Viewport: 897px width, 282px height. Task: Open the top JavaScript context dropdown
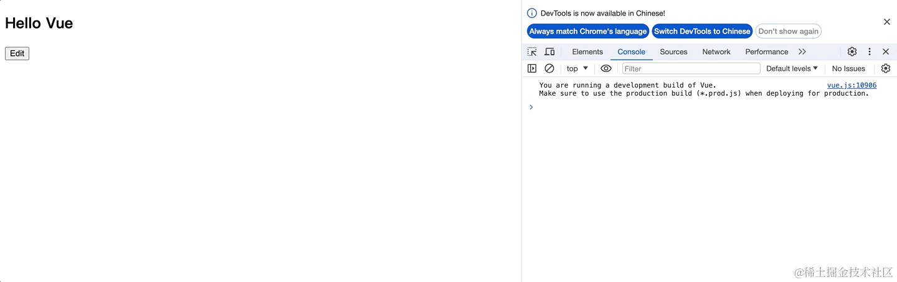click(x=577, y=68)
